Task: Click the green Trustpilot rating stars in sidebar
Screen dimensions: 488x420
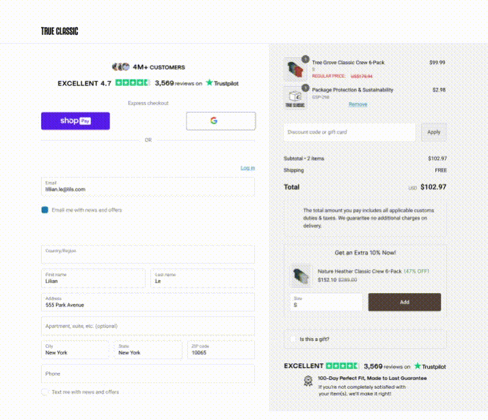Action: pyautogui.click(x=342, y=366)
